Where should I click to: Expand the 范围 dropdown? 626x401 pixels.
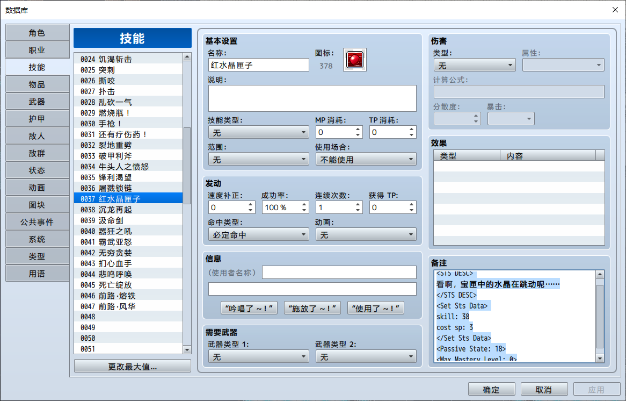[259, 160]
